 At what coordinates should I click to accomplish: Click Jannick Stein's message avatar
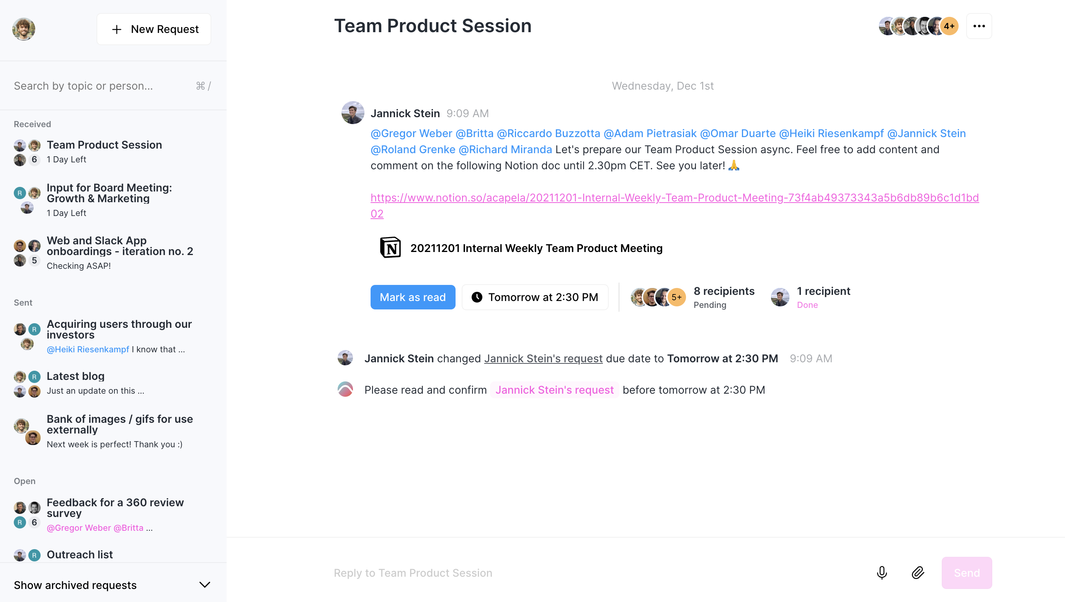click(x=352, y=113)
